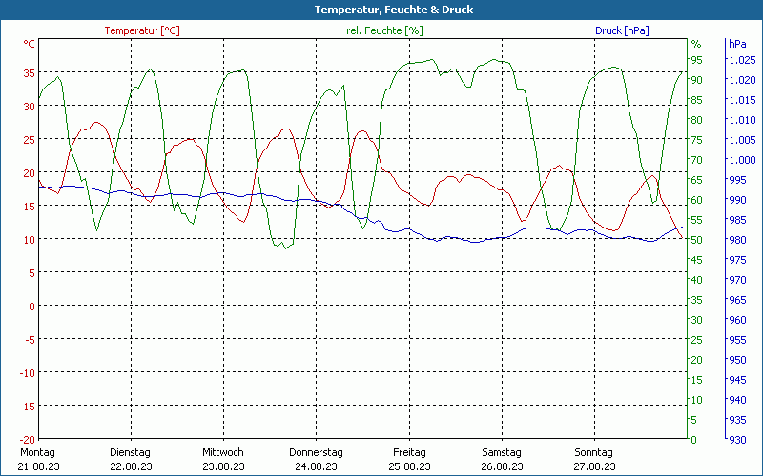Click the 'Samstag' day label
Screen dimensions: 763x476
click(502, 452)
